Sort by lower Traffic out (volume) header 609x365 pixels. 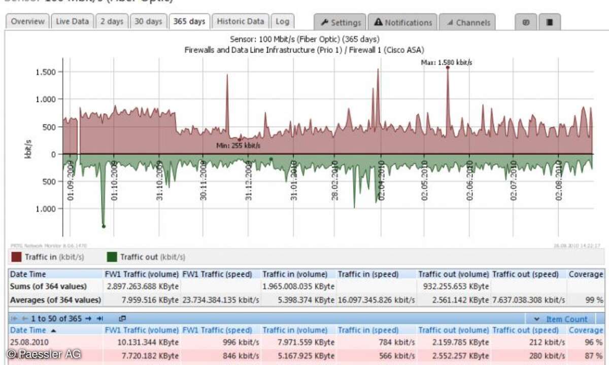(x=454, y=330)
